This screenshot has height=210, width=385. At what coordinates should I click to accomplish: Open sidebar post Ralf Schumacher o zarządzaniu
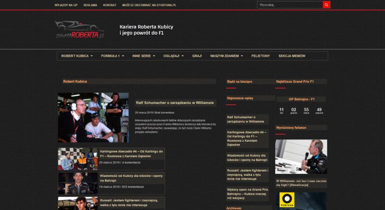(245, 119)
